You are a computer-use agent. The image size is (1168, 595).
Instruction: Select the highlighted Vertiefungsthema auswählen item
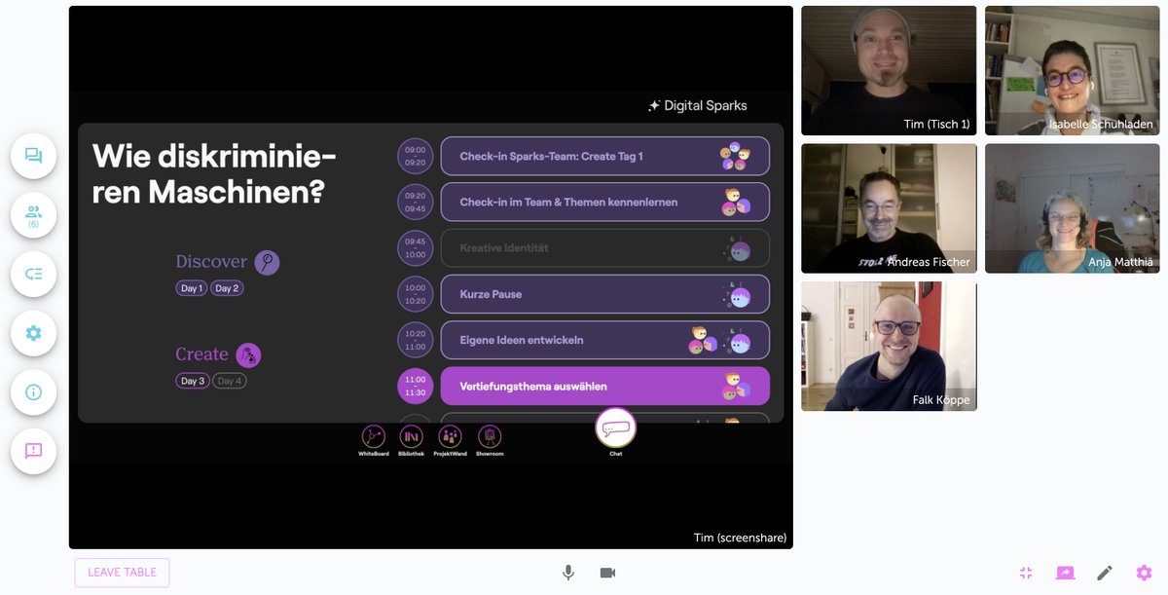pos(605,387)
